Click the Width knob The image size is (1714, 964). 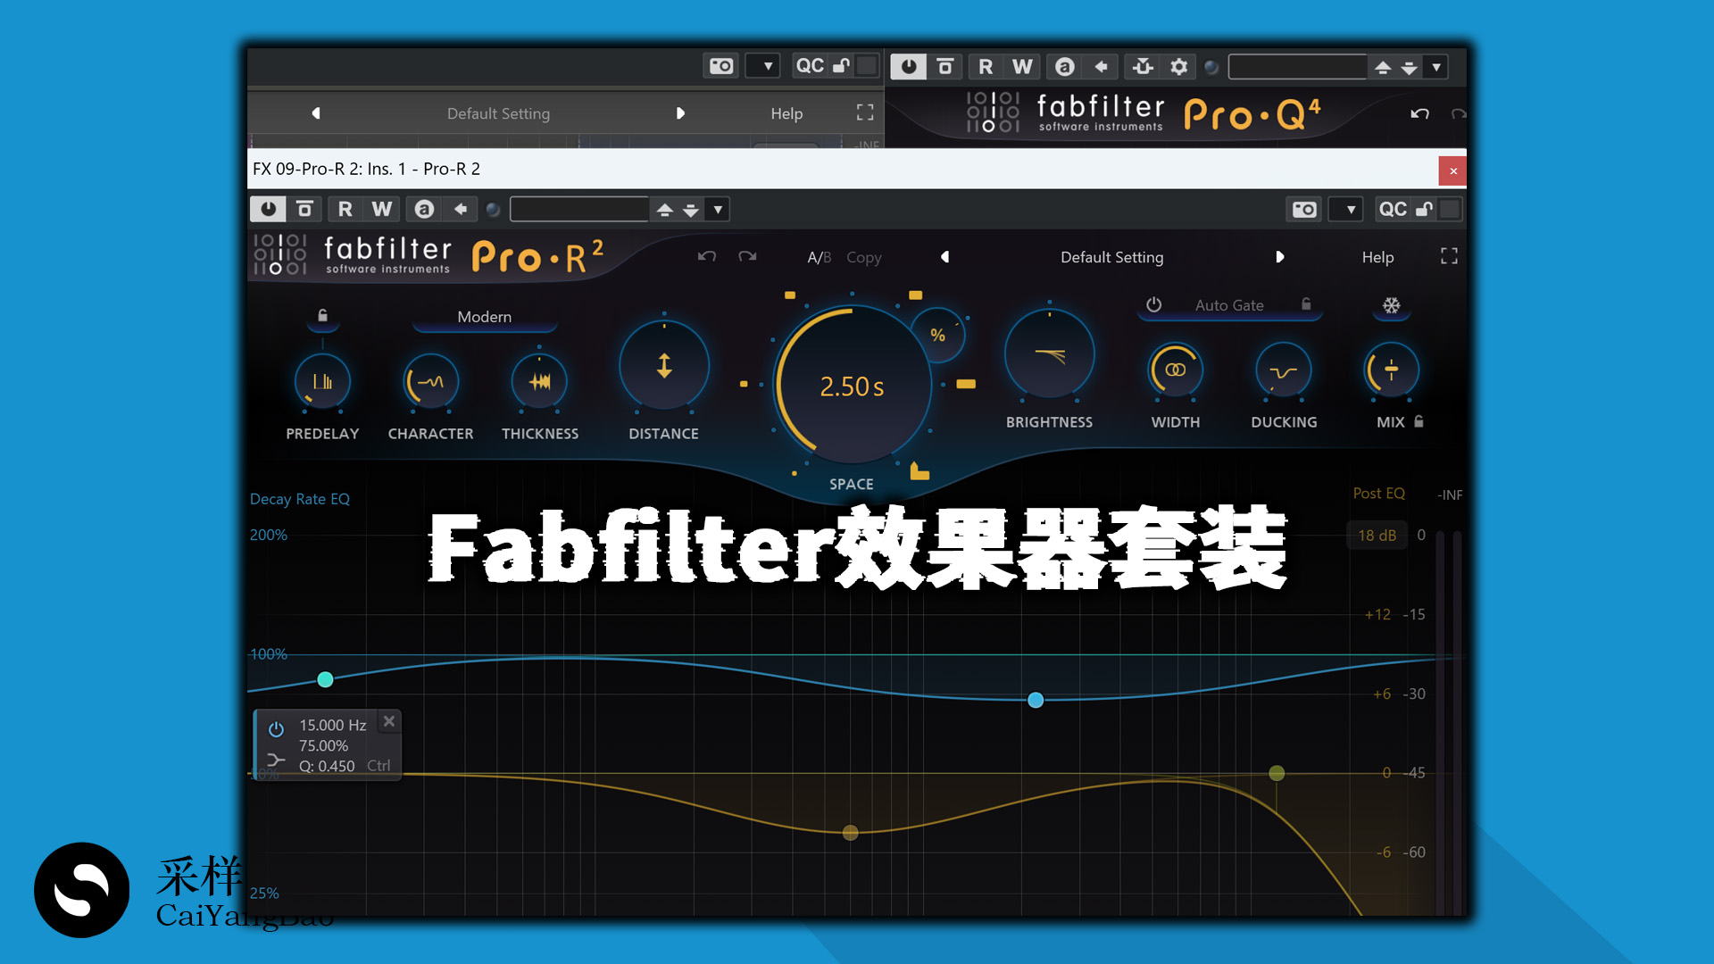[x=1176, y=370]
